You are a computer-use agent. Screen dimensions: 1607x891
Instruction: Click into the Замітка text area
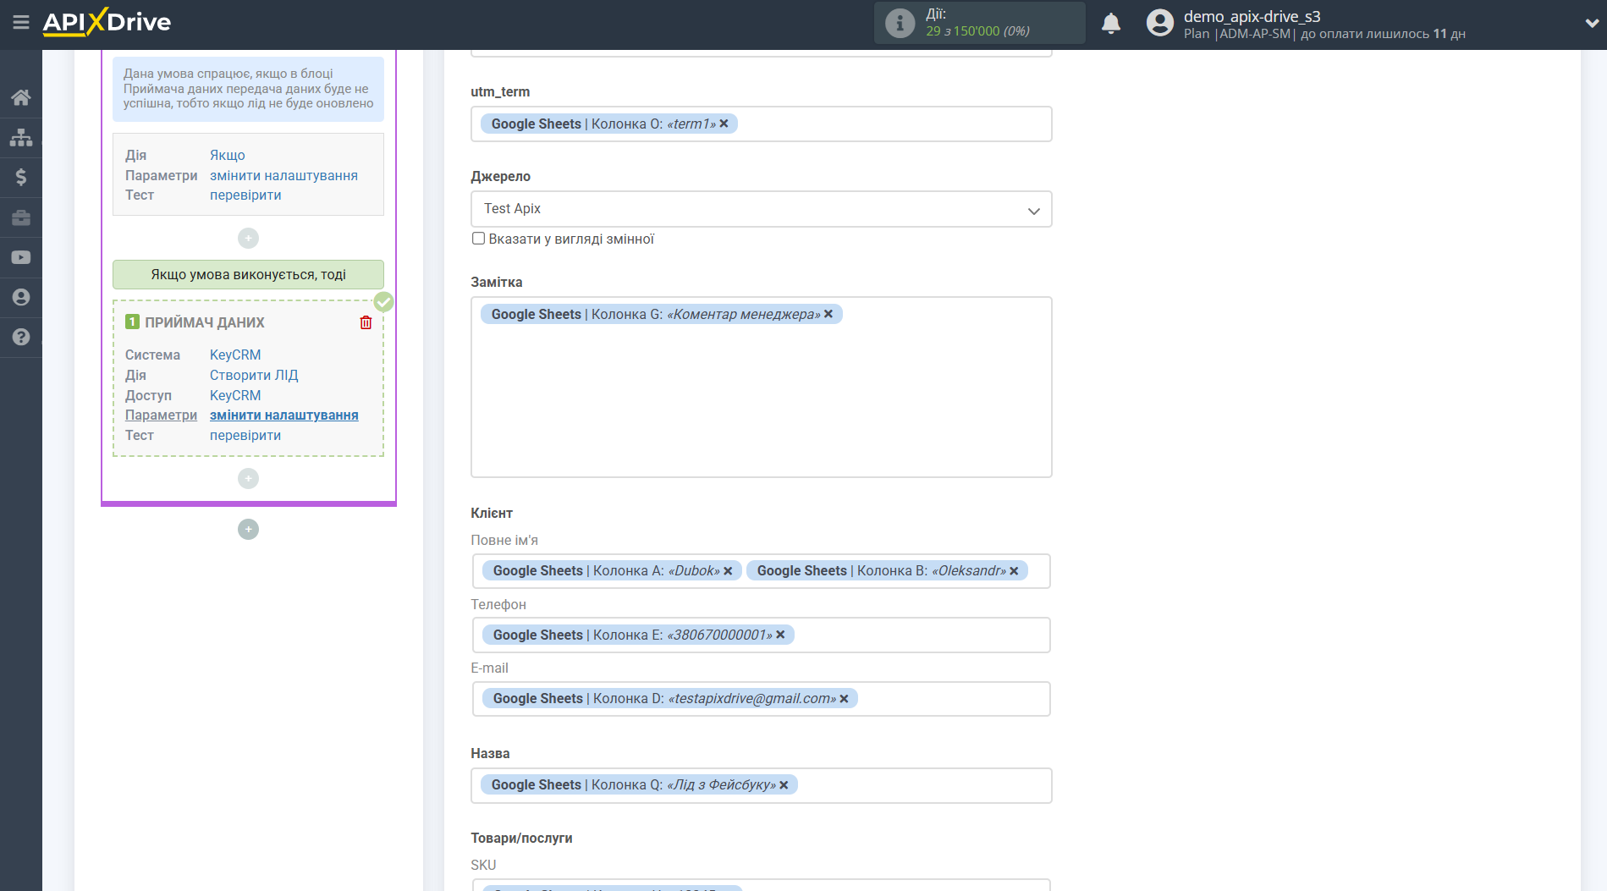tap(761, 387)
